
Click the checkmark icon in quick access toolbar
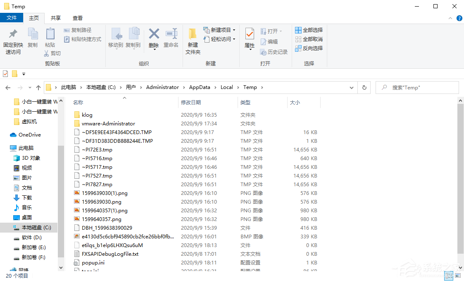(5, 74)
